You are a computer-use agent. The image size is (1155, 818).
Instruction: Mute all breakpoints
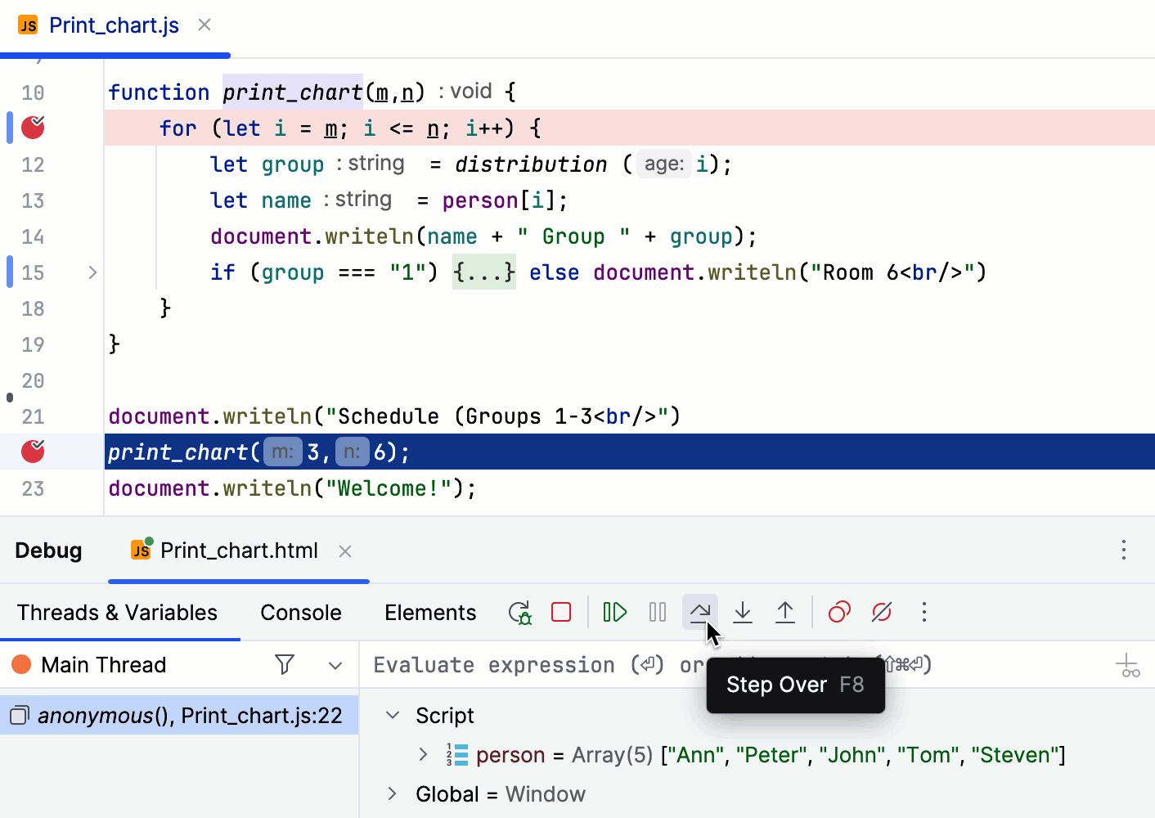pos(881,612)
